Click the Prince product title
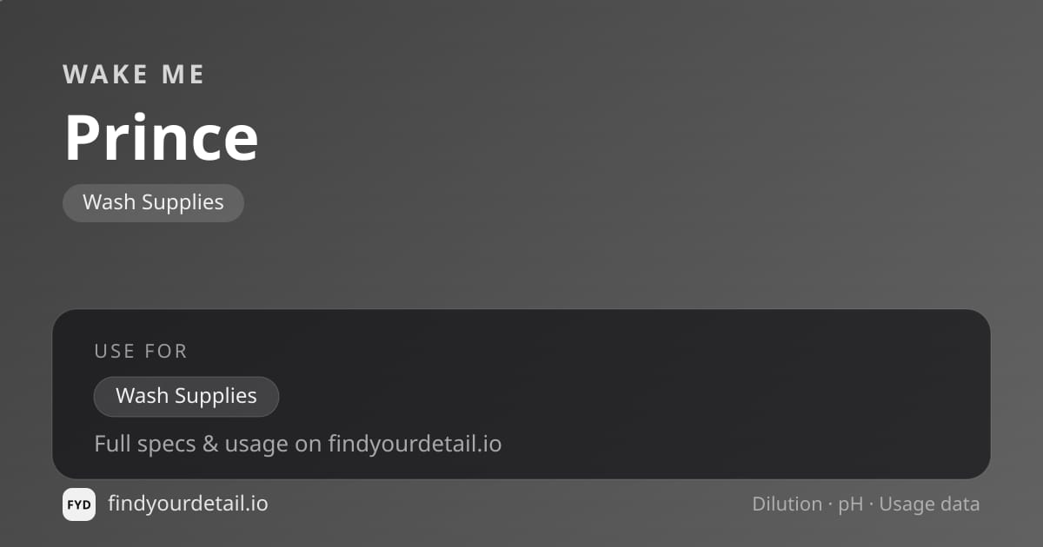Image resolution: width=1043 pixels, height=547 pixels. click(x=162, y=137)
